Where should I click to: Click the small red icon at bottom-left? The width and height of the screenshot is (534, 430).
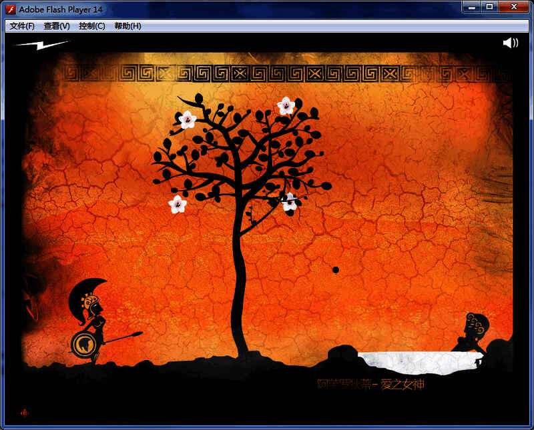(25, 413)
